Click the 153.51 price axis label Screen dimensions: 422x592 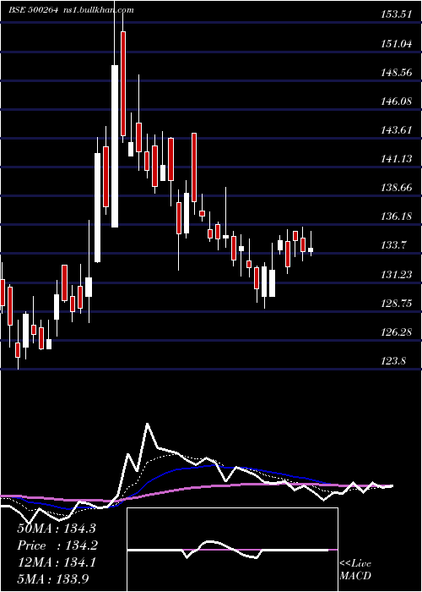tap(398, 14)
